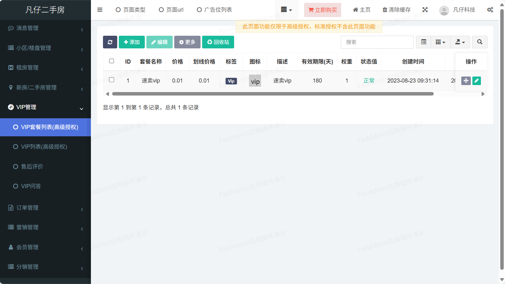Open the VIP列表(高级授权) menu item
This screenshot has width=505, height=284.
coord(44,147)
